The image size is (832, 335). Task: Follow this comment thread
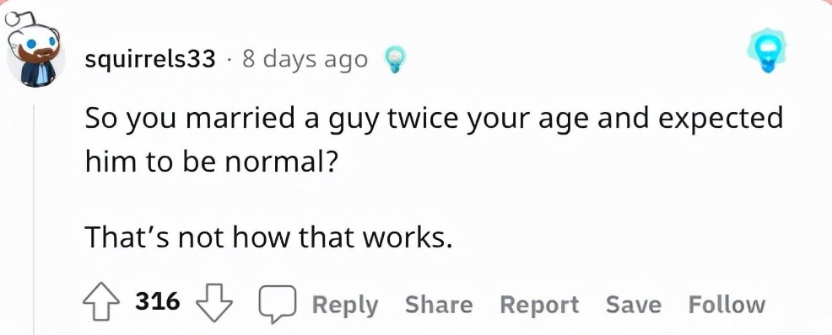click(727, 305)
